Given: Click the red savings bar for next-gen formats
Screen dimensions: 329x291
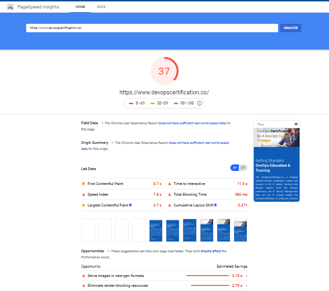Looking at the screenshot, I should 207,276.
